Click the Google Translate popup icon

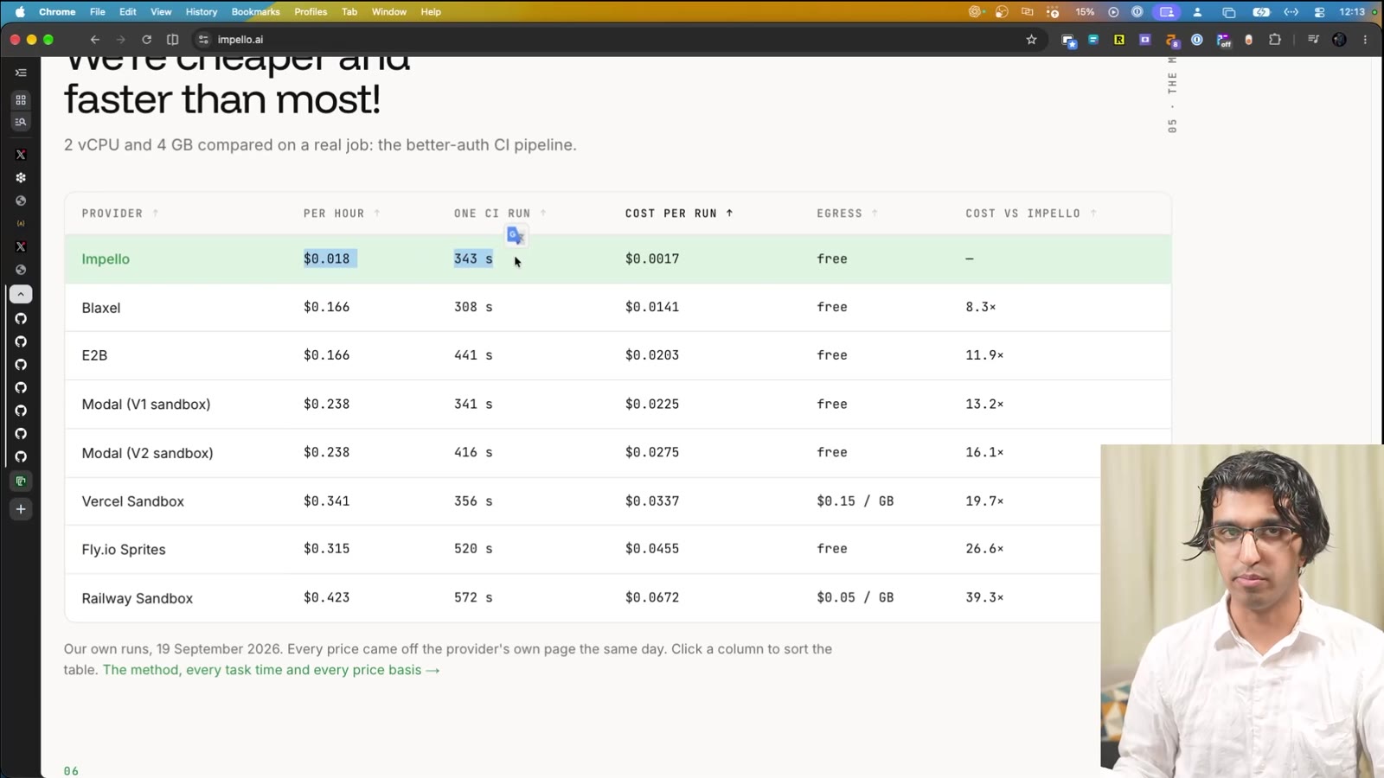(x=516, y=235)
